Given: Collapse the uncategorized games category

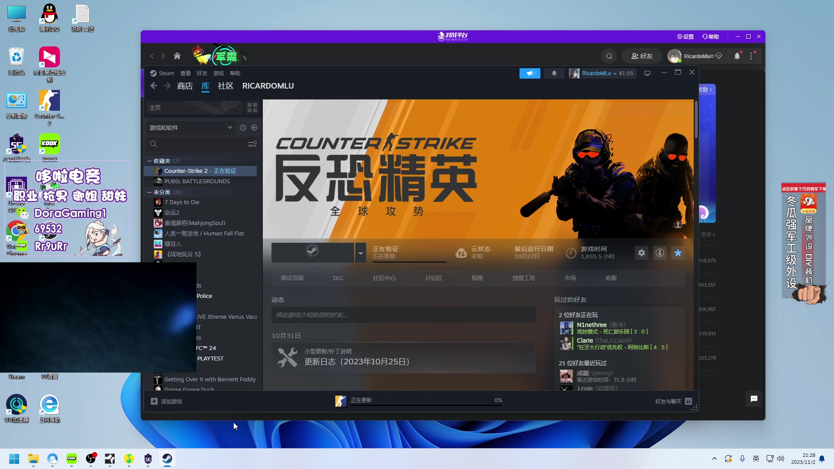Looking at the screenshot, I should (149, 192).
